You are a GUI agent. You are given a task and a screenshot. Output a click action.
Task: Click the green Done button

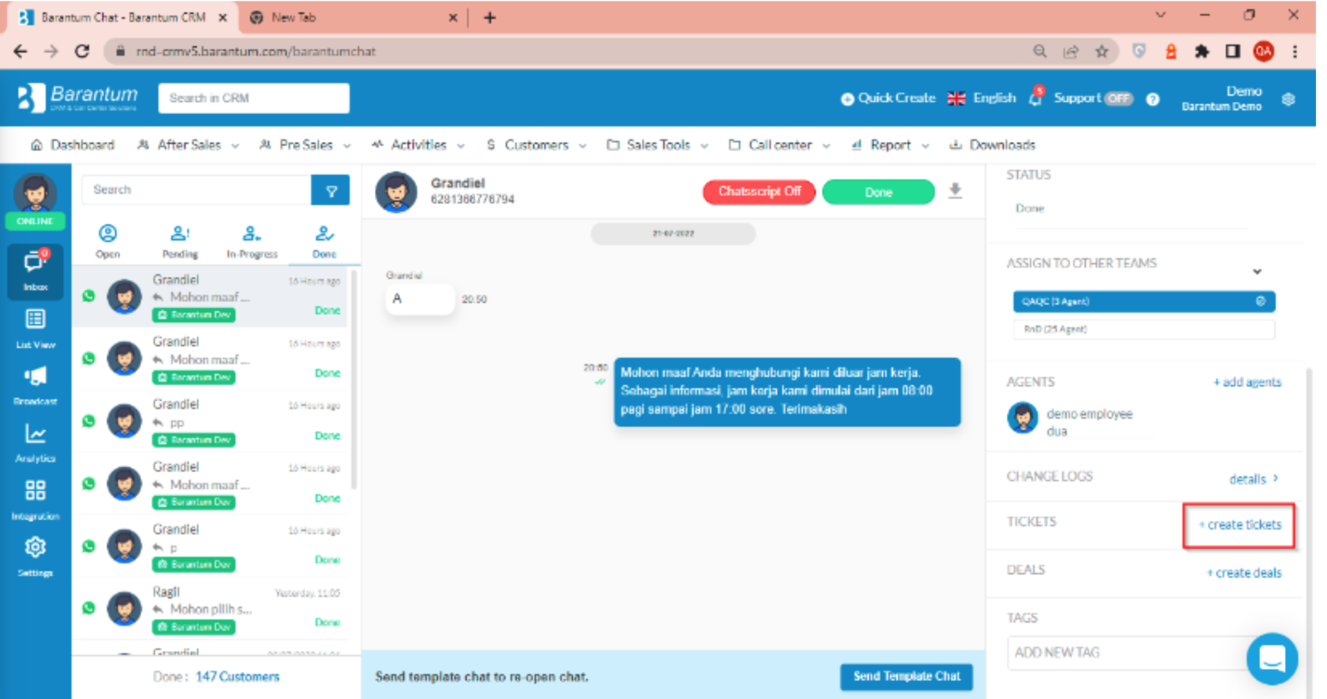point(878,192)
